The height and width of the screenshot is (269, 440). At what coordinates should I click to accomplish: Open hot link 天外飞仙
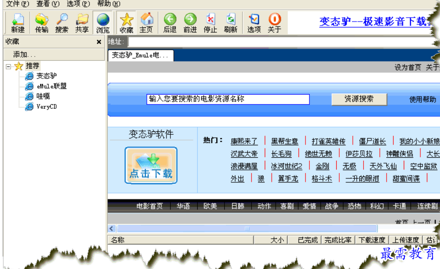tap(383, 166)
